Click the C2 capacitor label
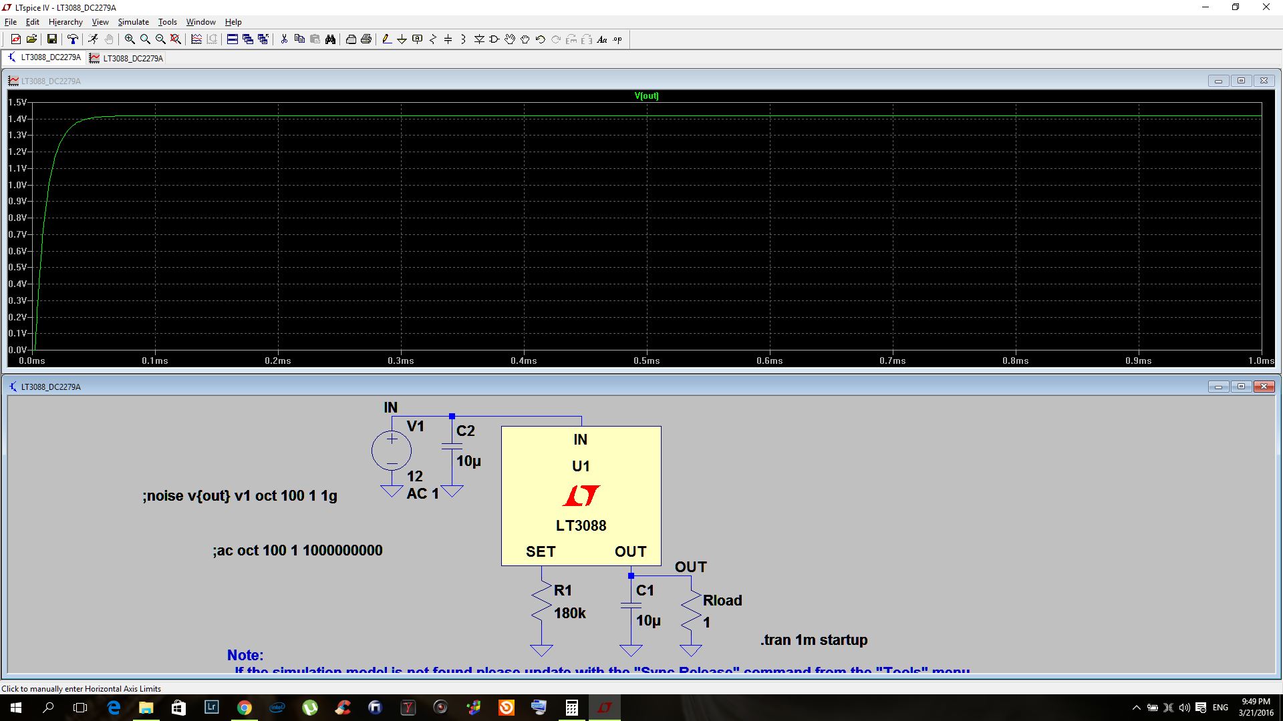The height and width of the screenshot is (721, 1283). [x=466, y=431]
